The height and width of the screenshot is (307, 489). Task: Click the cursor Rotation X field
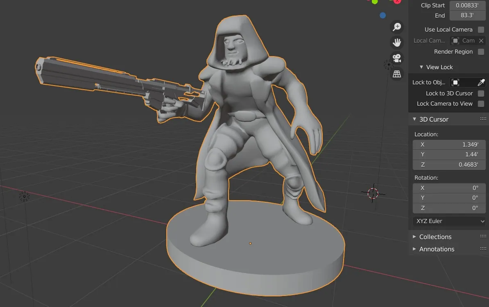(x=449, y=188)
